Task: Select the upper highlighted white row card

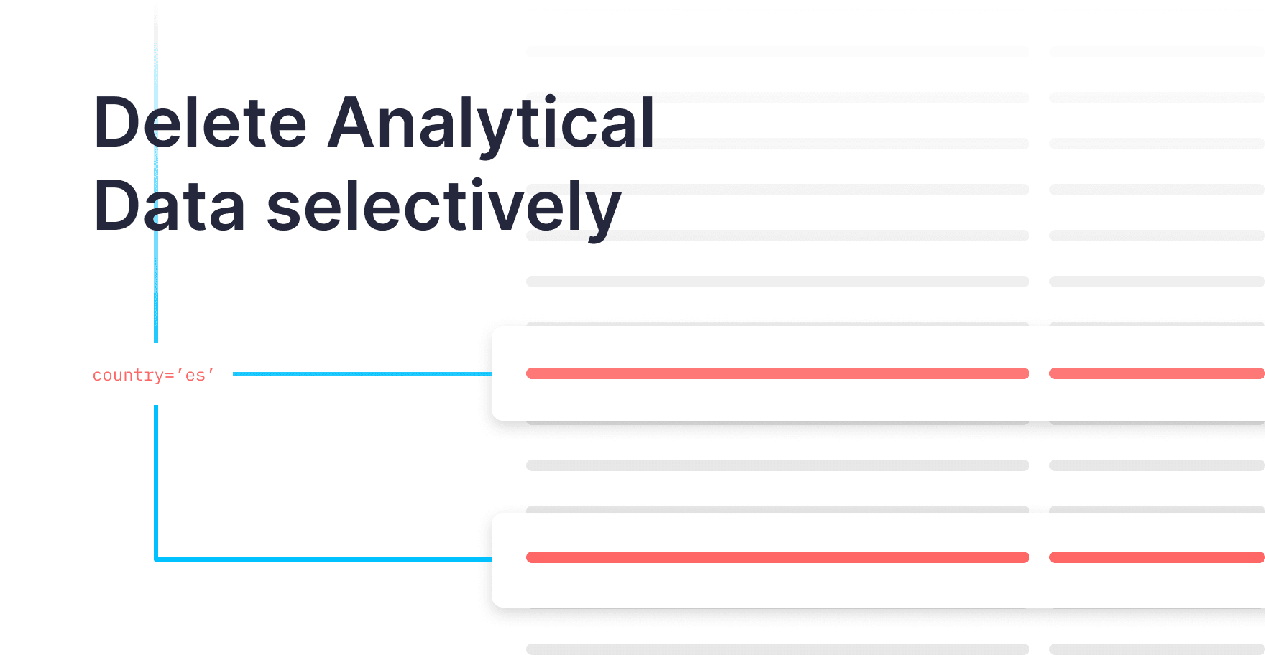Action: 877,399
